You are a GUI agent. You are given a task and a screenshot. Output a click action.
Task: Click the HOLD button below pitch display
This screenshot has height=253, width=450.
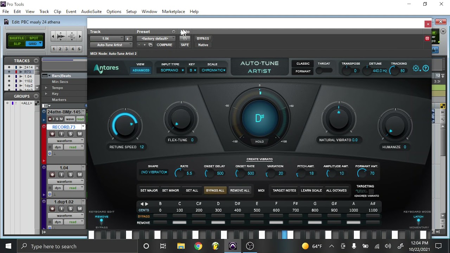point(259,142)
